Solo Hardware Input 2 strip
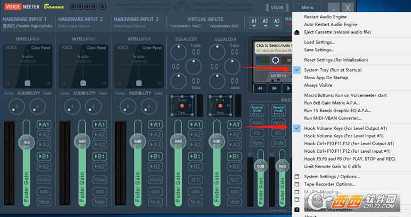 pyautogui.click(x=100, y=191)
